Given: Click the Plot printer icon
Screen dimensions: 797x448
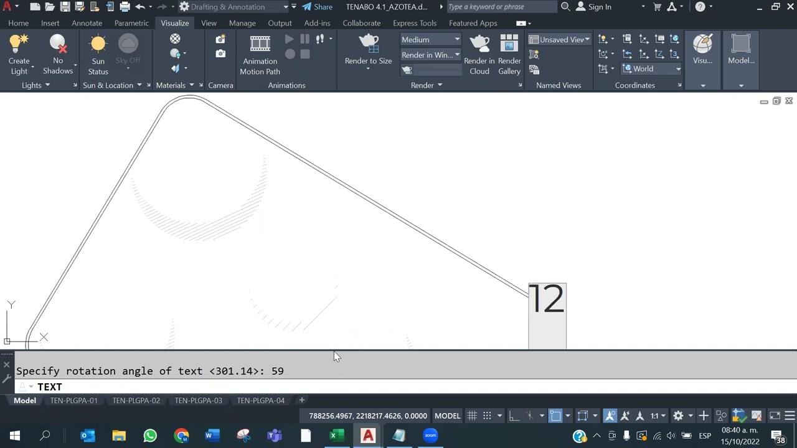Looking at the screenshot, I should coord(125,7).
